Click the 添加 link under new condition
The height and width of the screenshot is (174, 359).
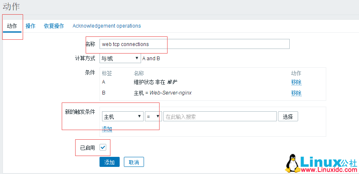point(107,129)
